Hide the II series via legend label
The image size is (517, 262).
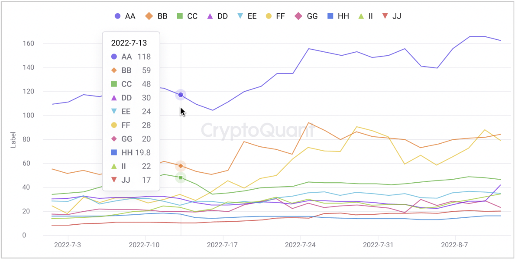point(371,16)
